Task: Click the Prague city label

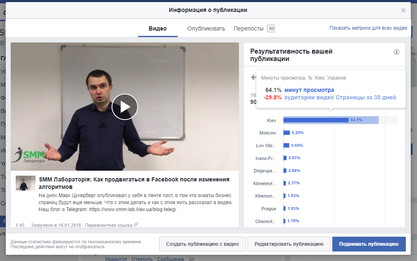Action: pos(269,209)
